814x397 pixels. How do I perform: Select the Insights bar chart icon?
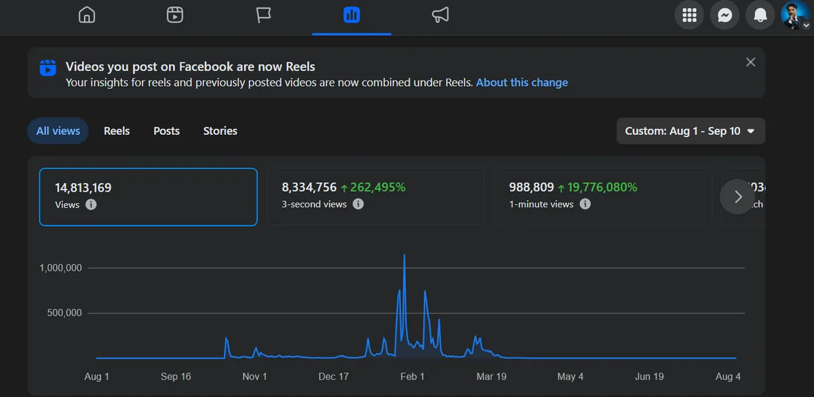click(x=351, y=15)
